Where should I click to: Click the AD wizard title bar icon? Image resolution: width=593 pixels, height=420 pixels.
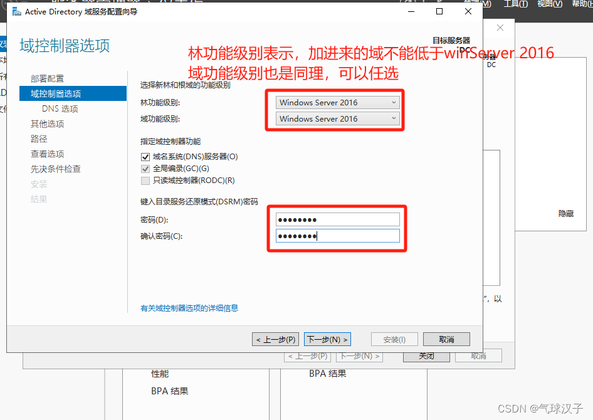tap(17, 12)
